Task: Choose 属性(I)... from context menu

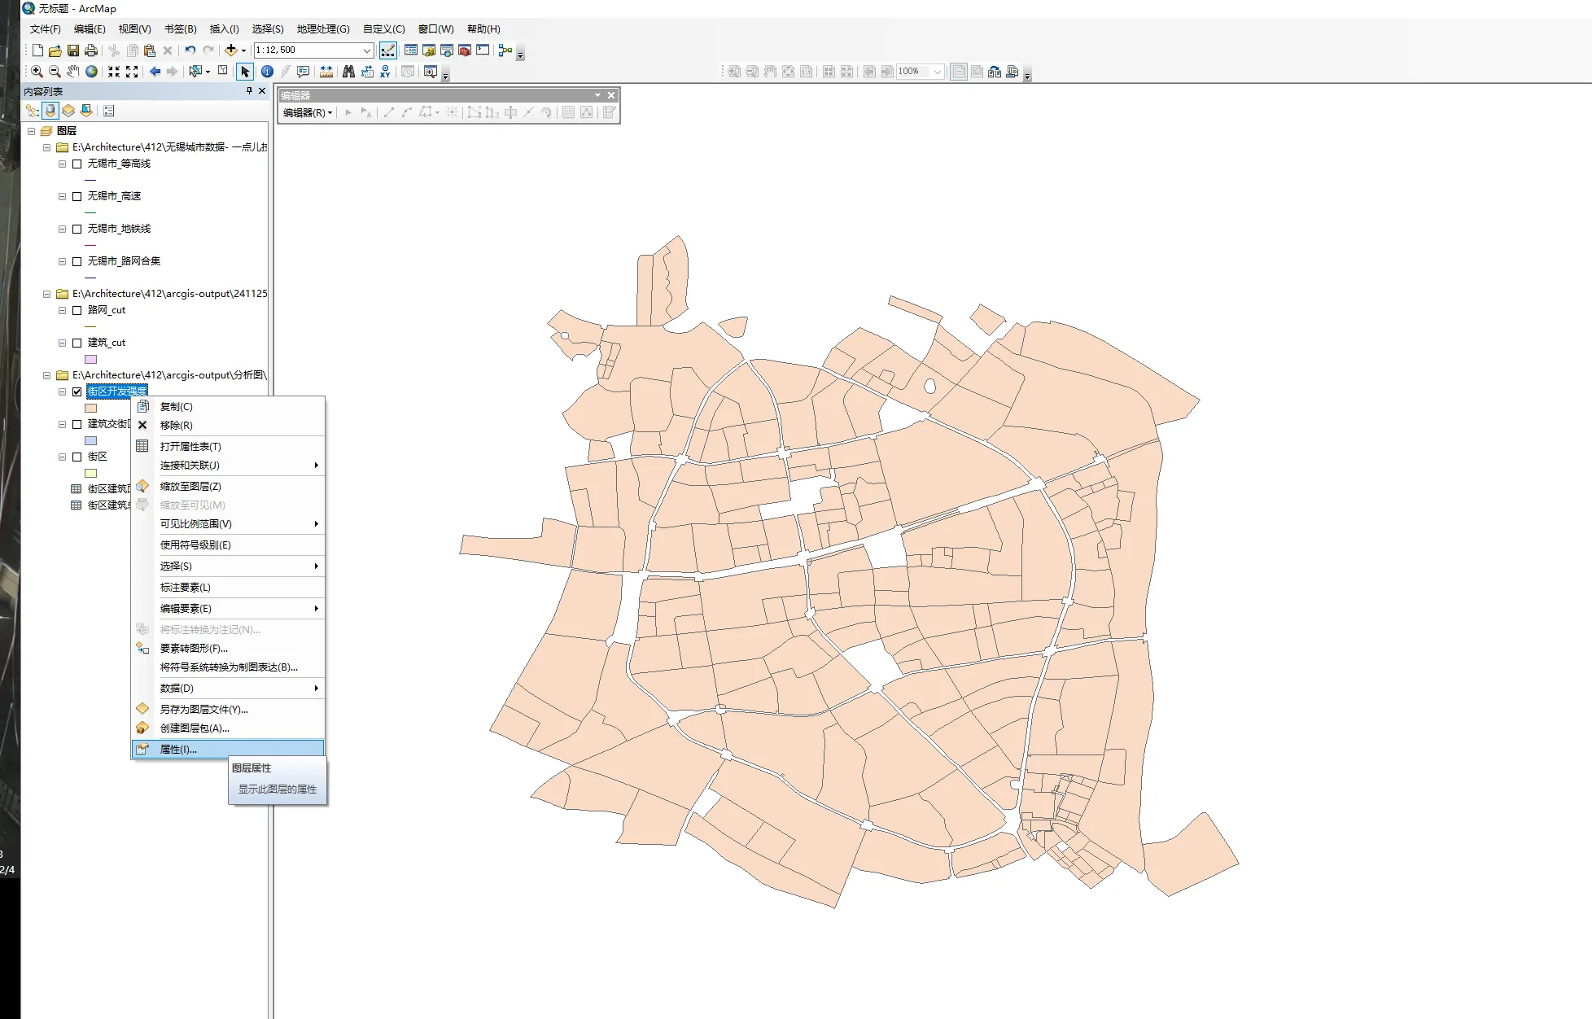Action: (x=178, y=749)
